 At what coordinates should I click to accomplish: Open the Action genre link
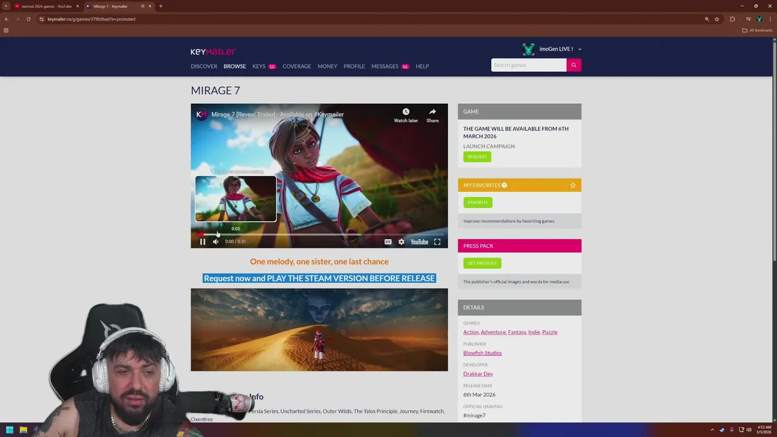coord(471,332)
